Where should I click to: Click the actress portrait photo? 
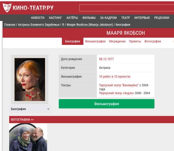pos(30,80)
